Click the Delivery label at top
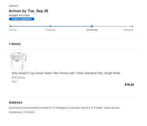 (x=14, y=6)
